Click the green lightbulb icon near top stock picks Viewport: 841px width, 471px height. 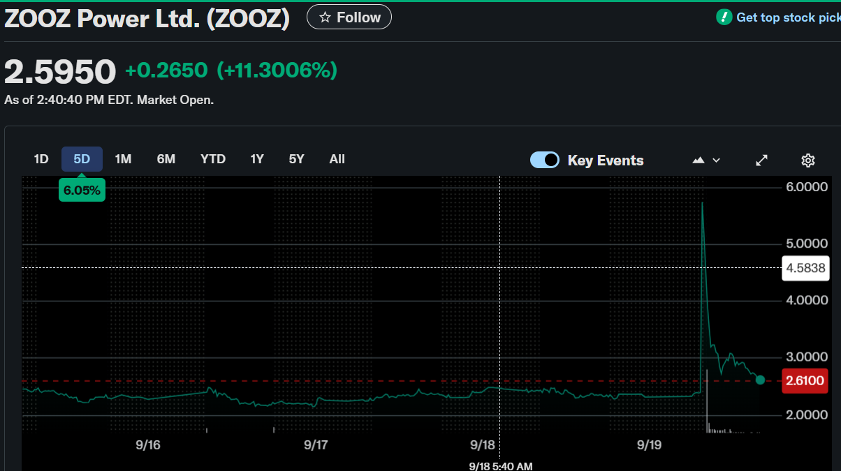[x=724, y=17]
